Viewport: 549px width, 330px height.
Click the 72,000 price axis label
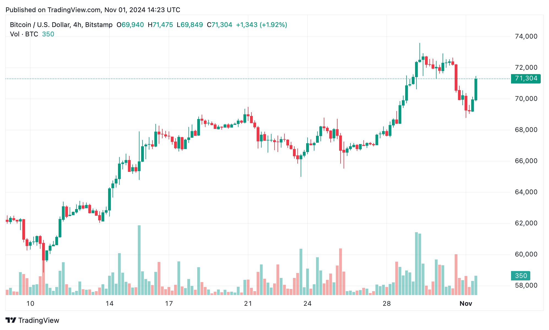526,67
